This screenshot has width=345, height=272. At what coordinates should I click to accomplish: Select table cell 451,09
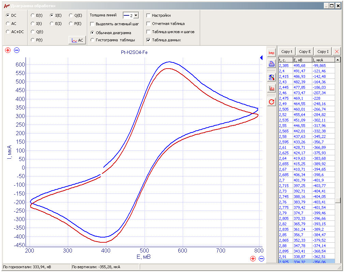click(x=302, y=120)
